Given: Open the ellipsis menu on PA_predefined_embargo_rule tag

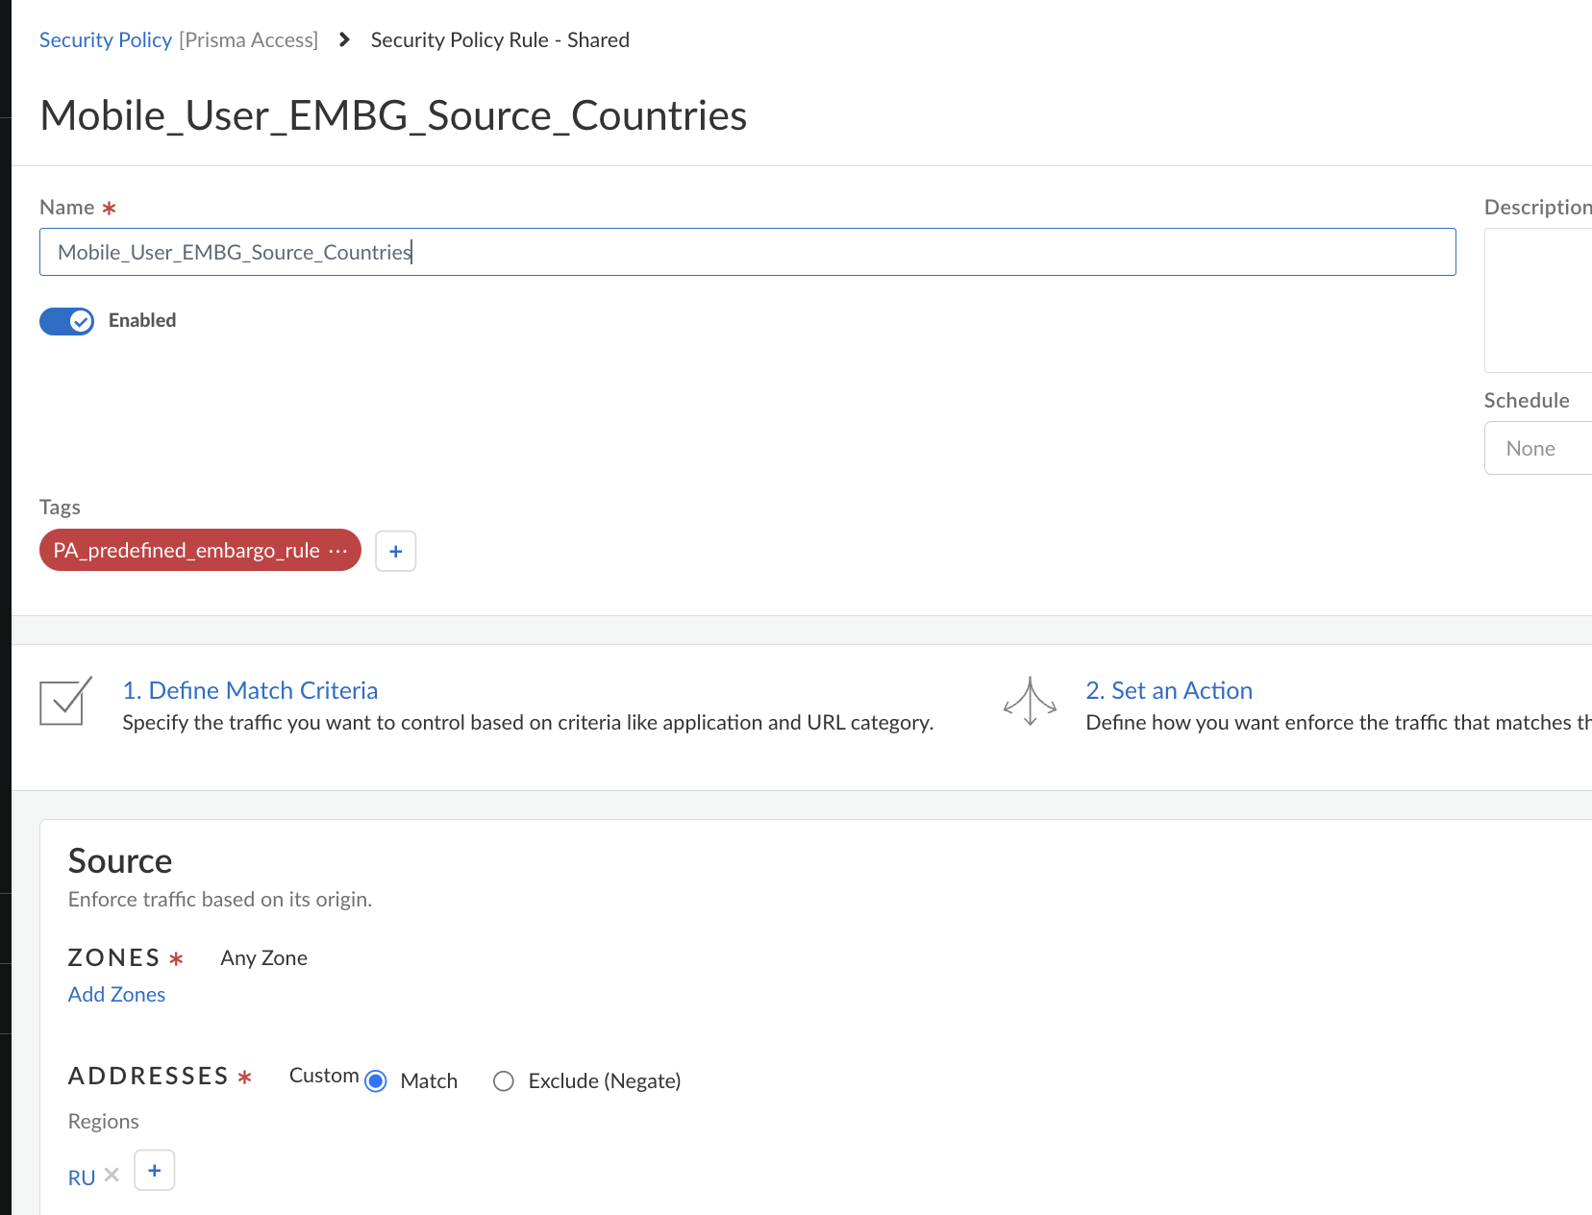Looking at the screenshot, I should (338, 551).
